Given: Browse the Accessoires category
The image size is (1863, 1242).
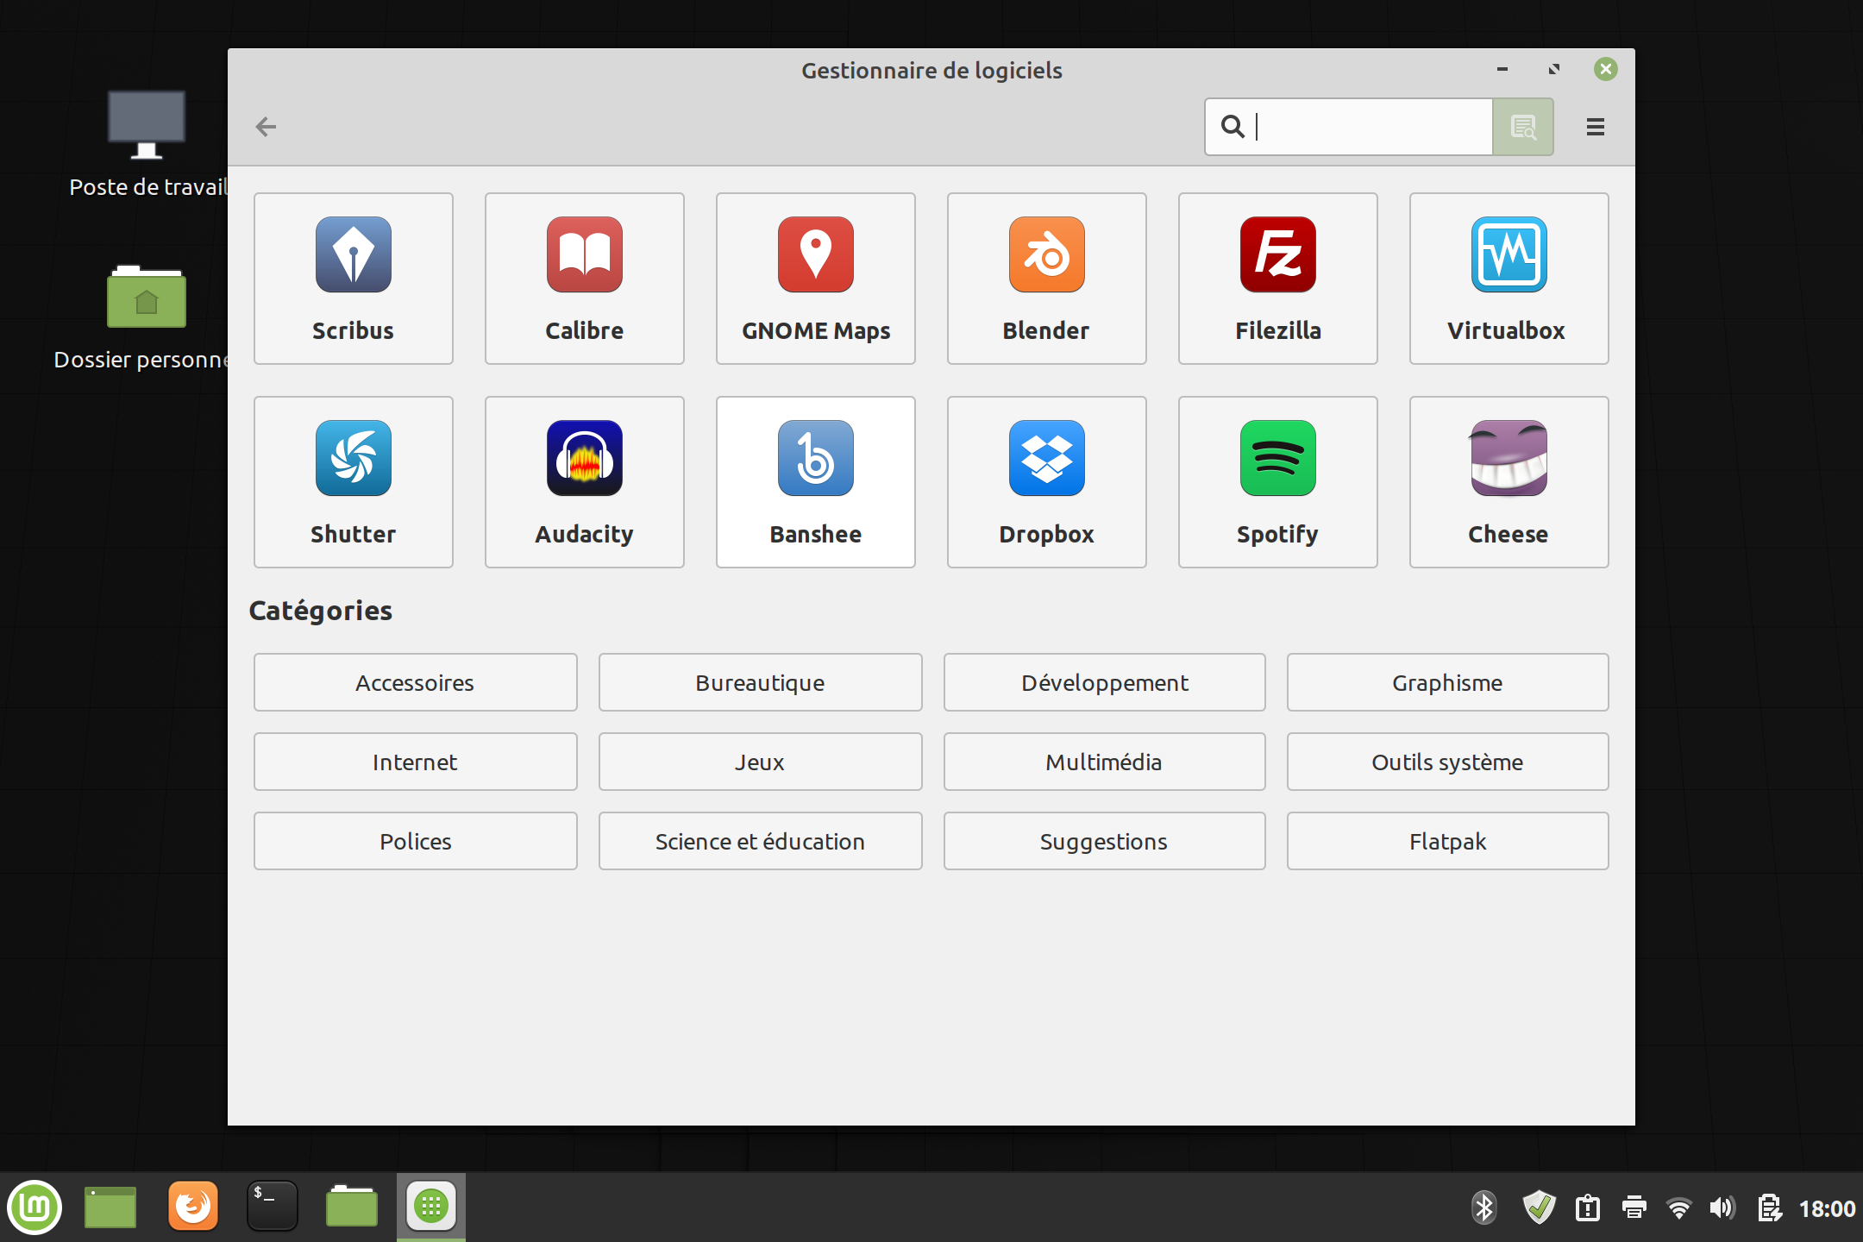Looking at the screenshot, I should click(x=415, y=682).
